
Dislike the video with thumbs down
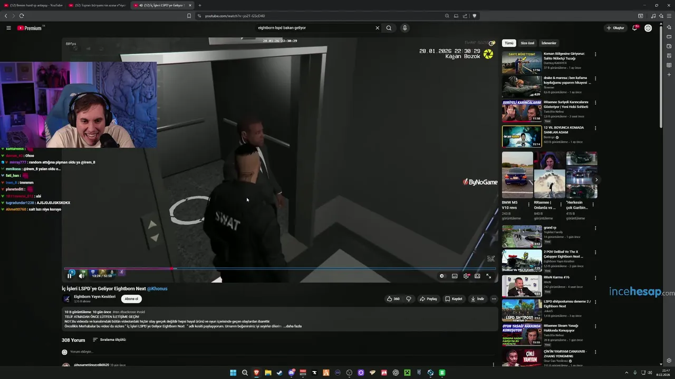coord(409,298)
